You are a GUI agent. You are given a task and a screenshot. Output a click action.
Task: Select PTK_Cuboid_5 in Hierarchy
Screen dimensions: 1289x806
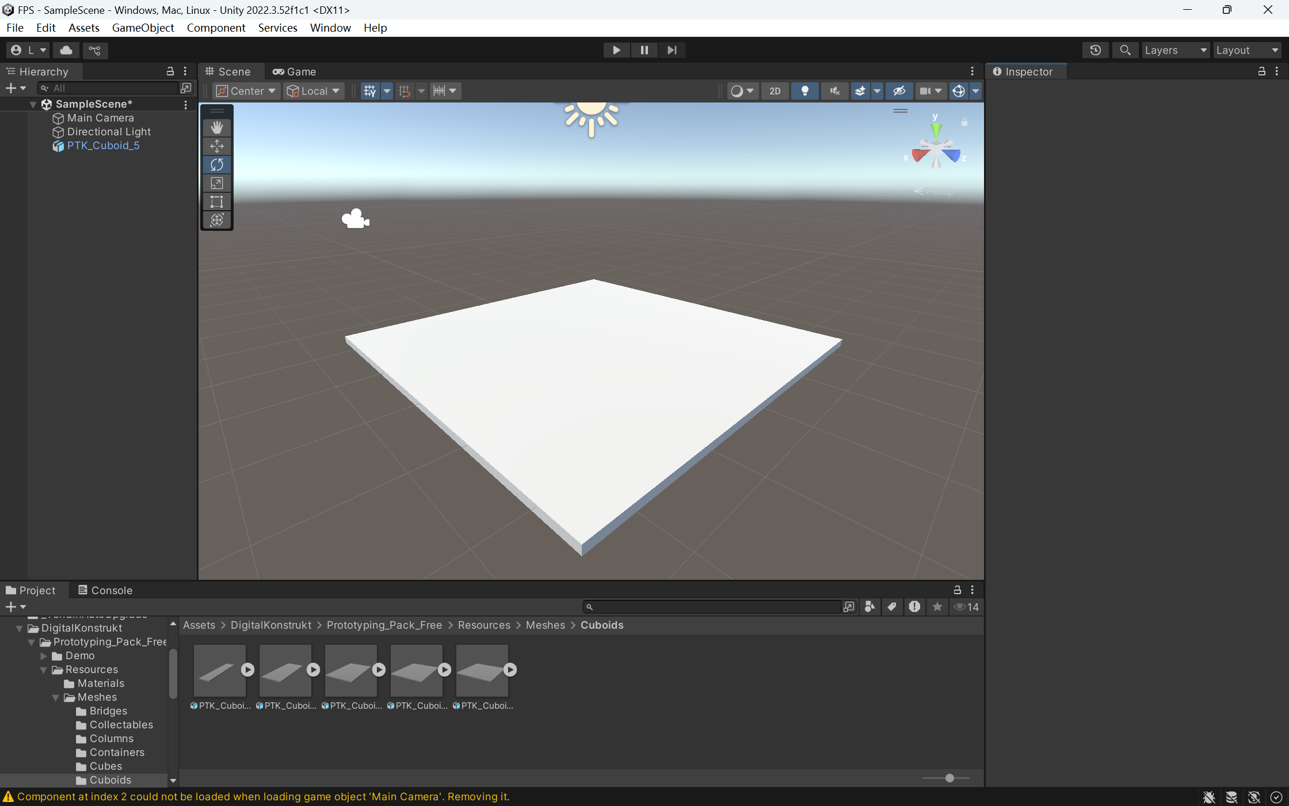[x=103, y=146]
